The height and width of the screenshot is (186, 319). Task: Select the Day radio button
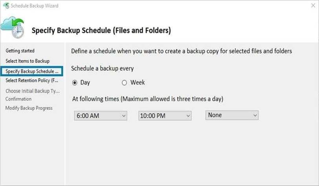pyautogui.click(x=75, y=83)
